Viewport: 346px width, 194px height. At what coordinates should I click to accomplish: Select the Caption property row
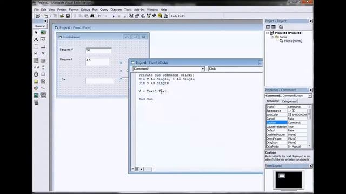[x=287, y=122]
